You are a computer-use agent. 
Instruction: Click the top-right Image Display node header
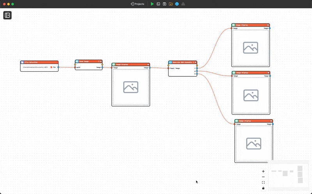[x=250, y=25]
